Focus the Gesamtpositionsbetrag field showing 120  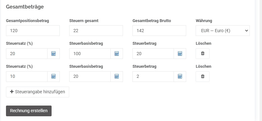33,31
